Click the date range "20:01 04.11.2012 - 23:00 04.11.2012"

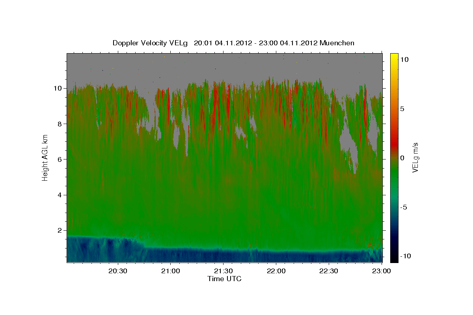coord(256,43)
